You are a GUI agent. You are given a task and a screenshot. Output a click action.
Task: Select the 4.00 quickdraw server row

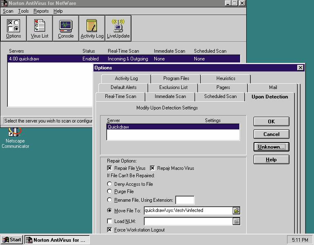click(x=124, y=59)
